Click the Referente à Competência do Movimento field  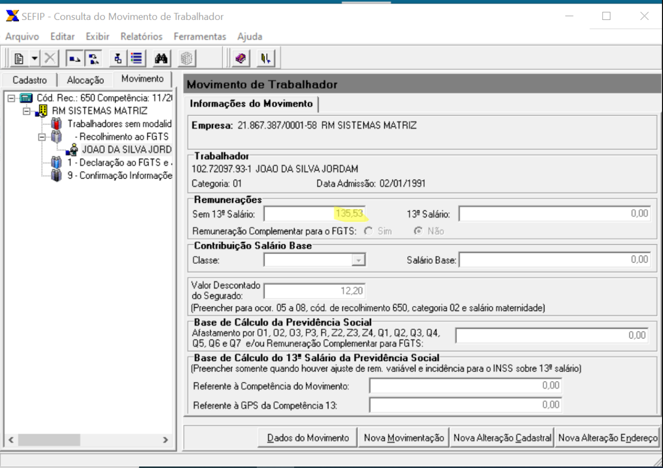click(465, 386)
